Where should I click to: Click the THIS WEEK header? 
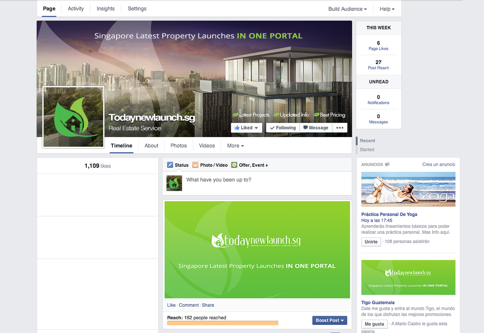(379, 28)
